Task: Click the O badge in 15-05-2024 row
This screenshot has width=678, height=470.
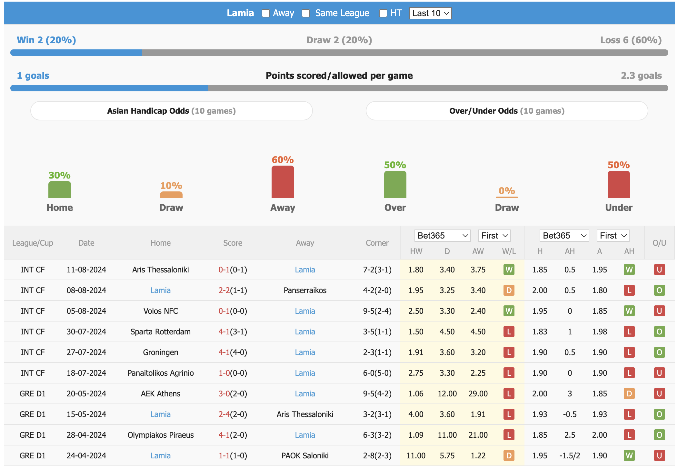Action: tap(659, 414)
